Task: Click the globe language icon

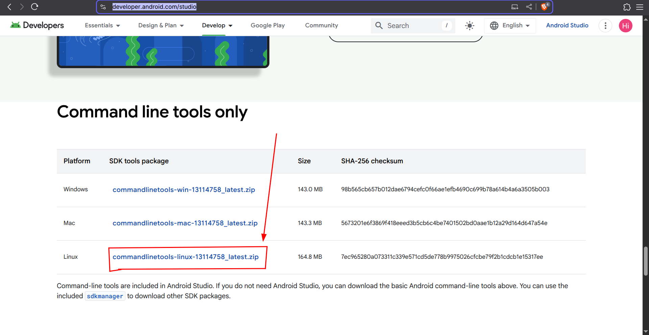Action: [494, 26]
